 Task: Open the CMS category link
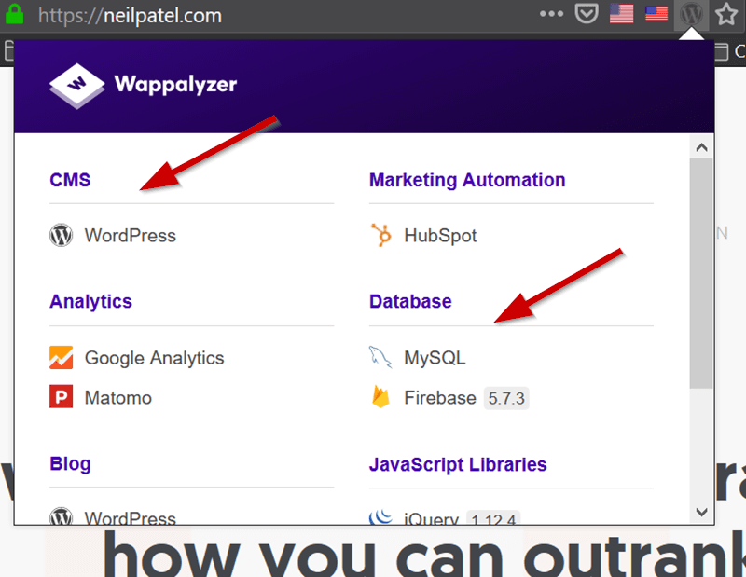point(70,180)
